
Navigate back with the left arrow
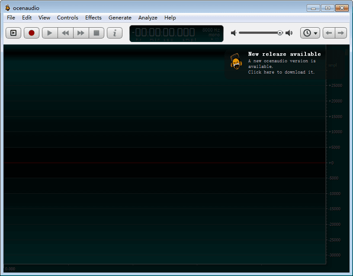[329, 33]
